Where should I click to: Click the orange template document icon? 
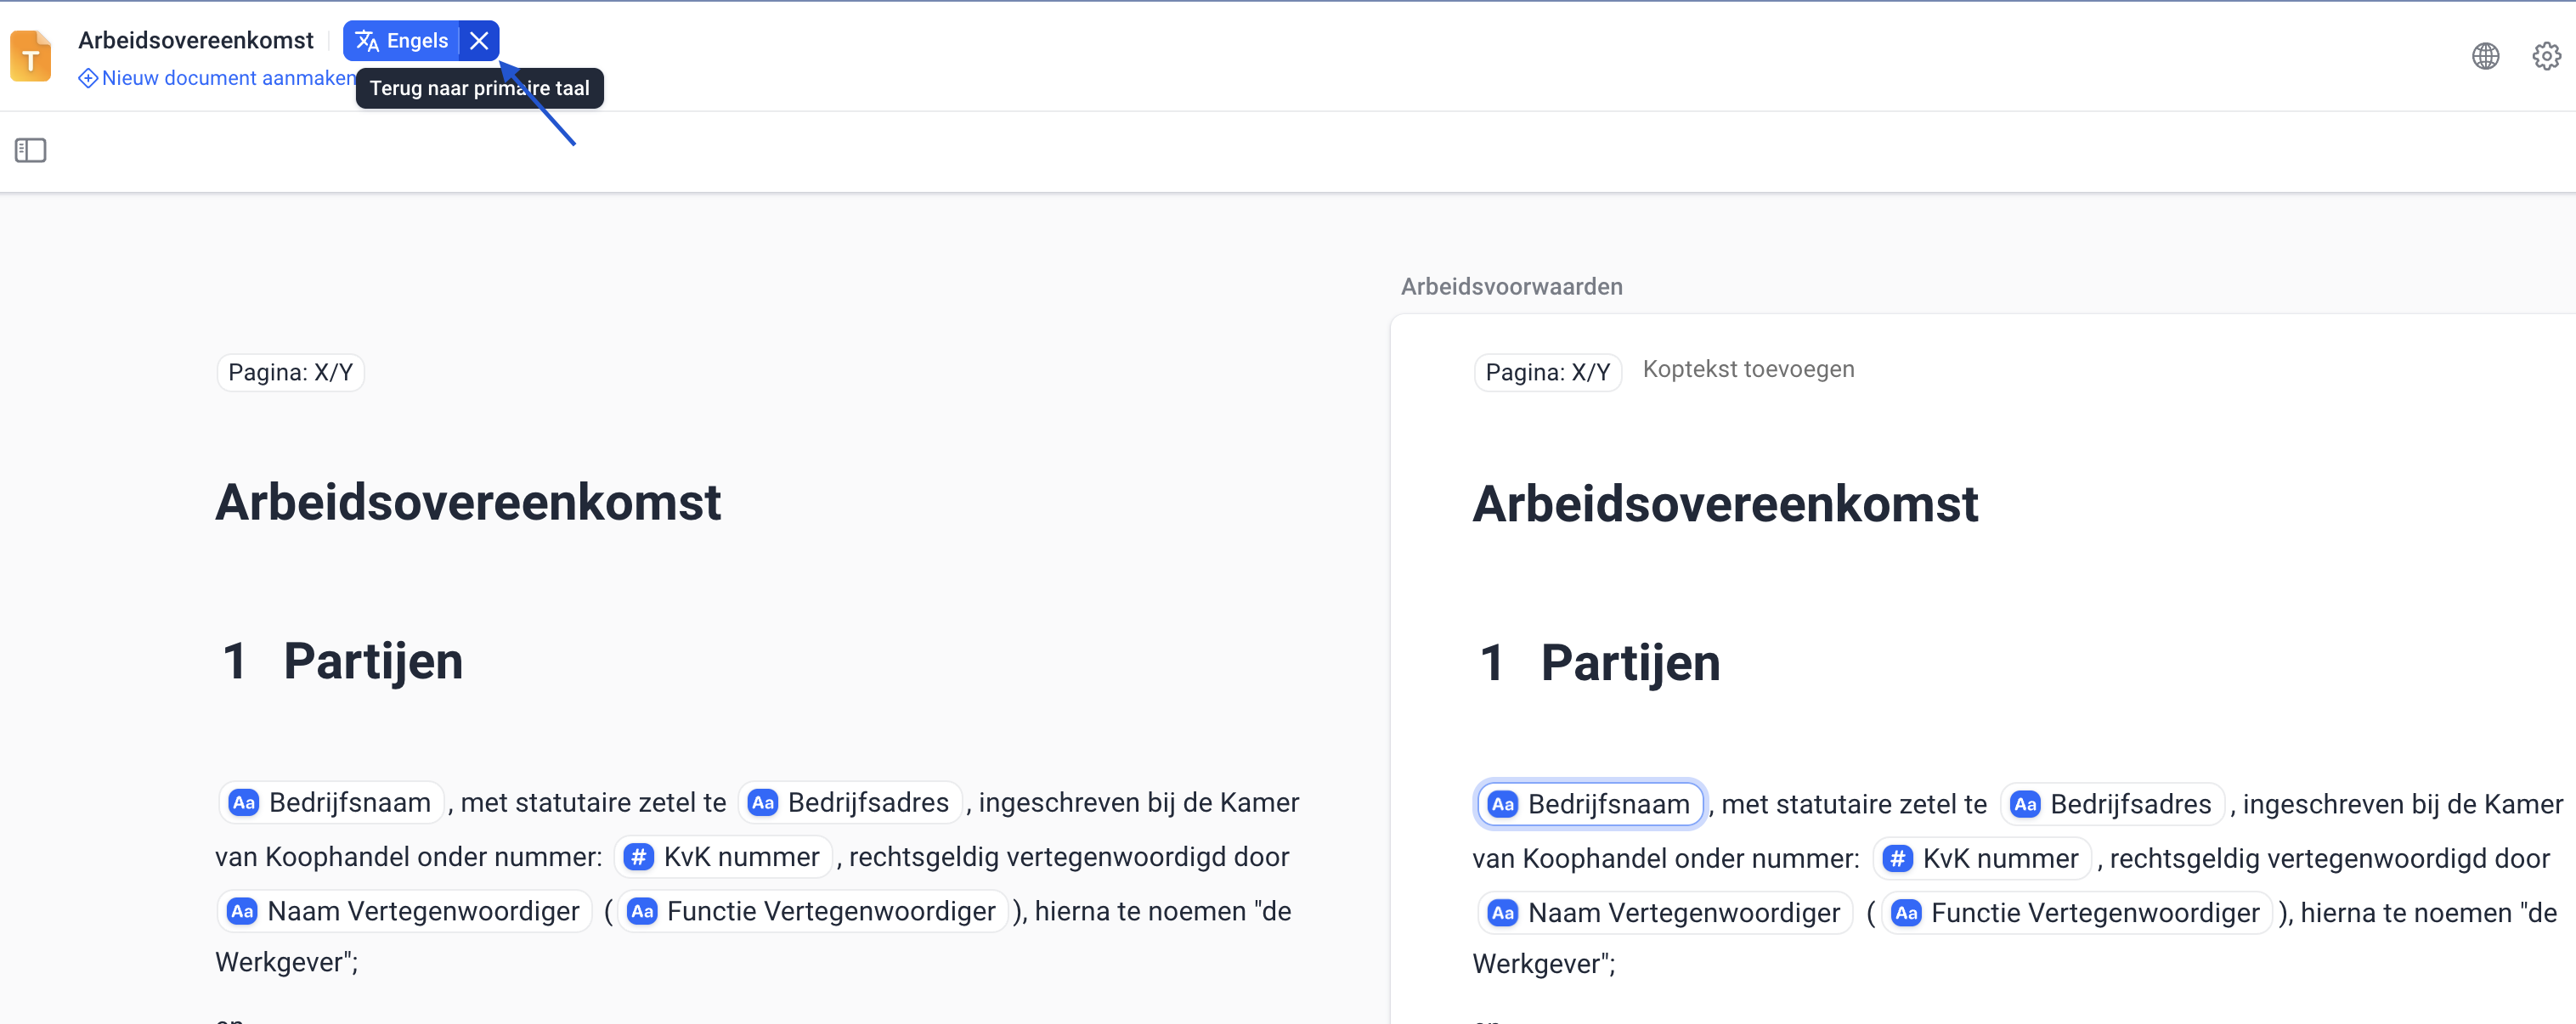pyautogui.click(x=31, y=56)
